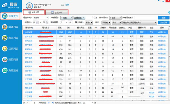
Task: Click the user avatar picture
Action: tap(29, 6)
